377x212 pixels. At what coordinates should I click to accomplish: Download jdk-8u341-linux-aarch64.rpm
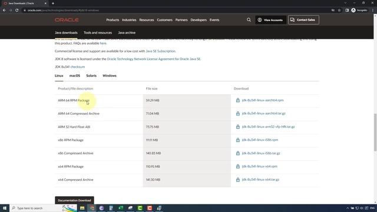click(263, 100)
